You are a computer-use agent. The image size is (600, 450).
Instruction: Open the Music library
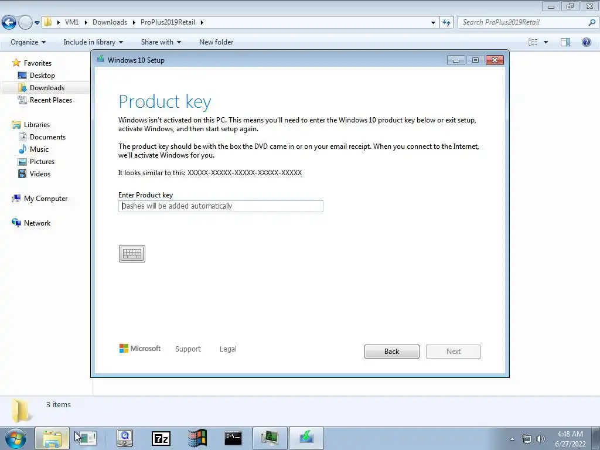tap(39, 149)
